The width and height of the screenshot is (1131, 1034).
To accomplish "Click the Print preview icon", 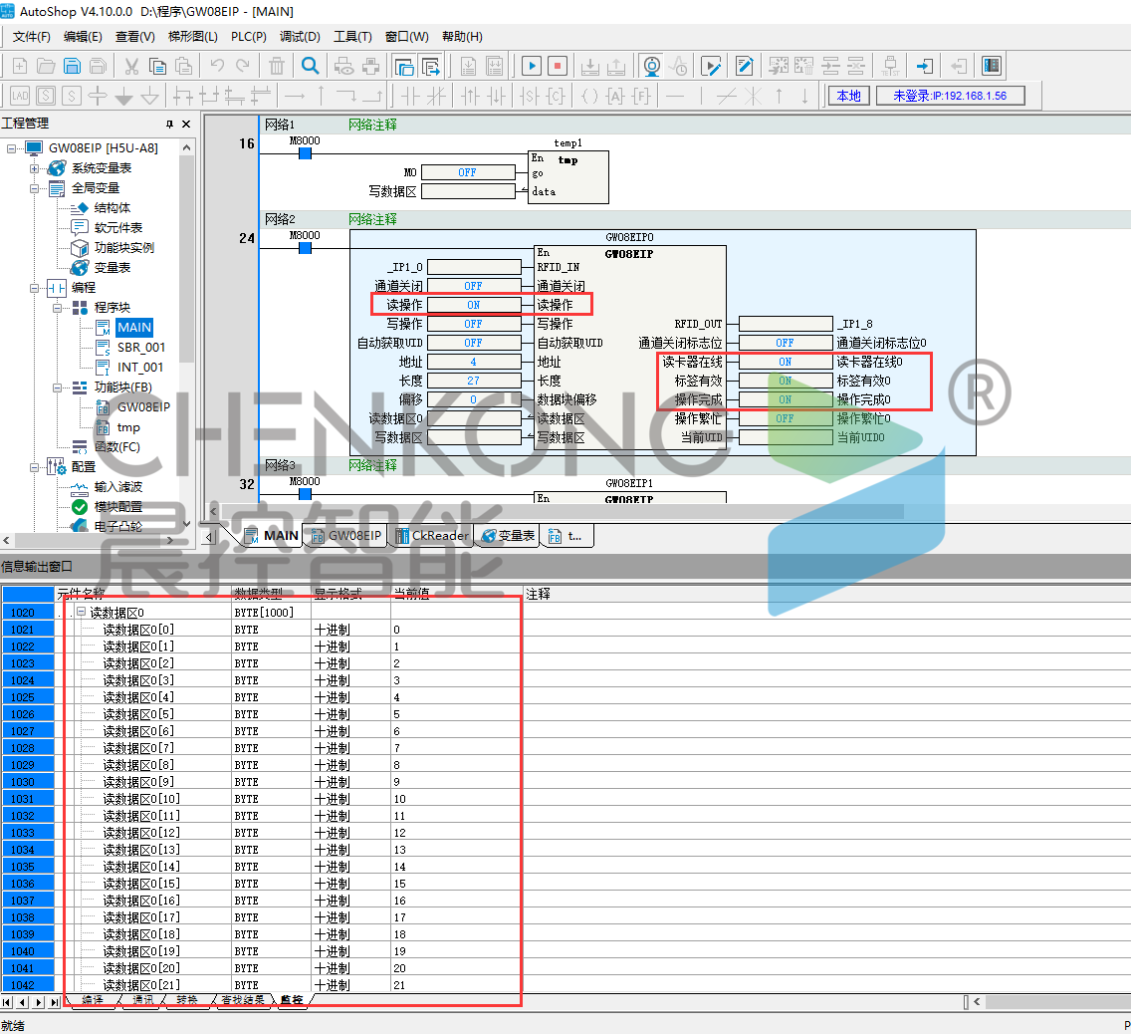I will (344, 67).
